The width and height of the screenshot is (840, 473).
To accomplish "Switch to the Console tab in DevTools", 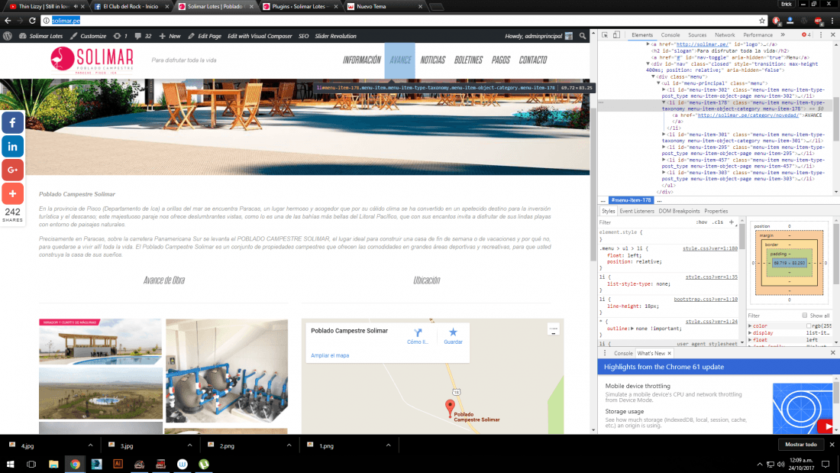I will [670, 35].
